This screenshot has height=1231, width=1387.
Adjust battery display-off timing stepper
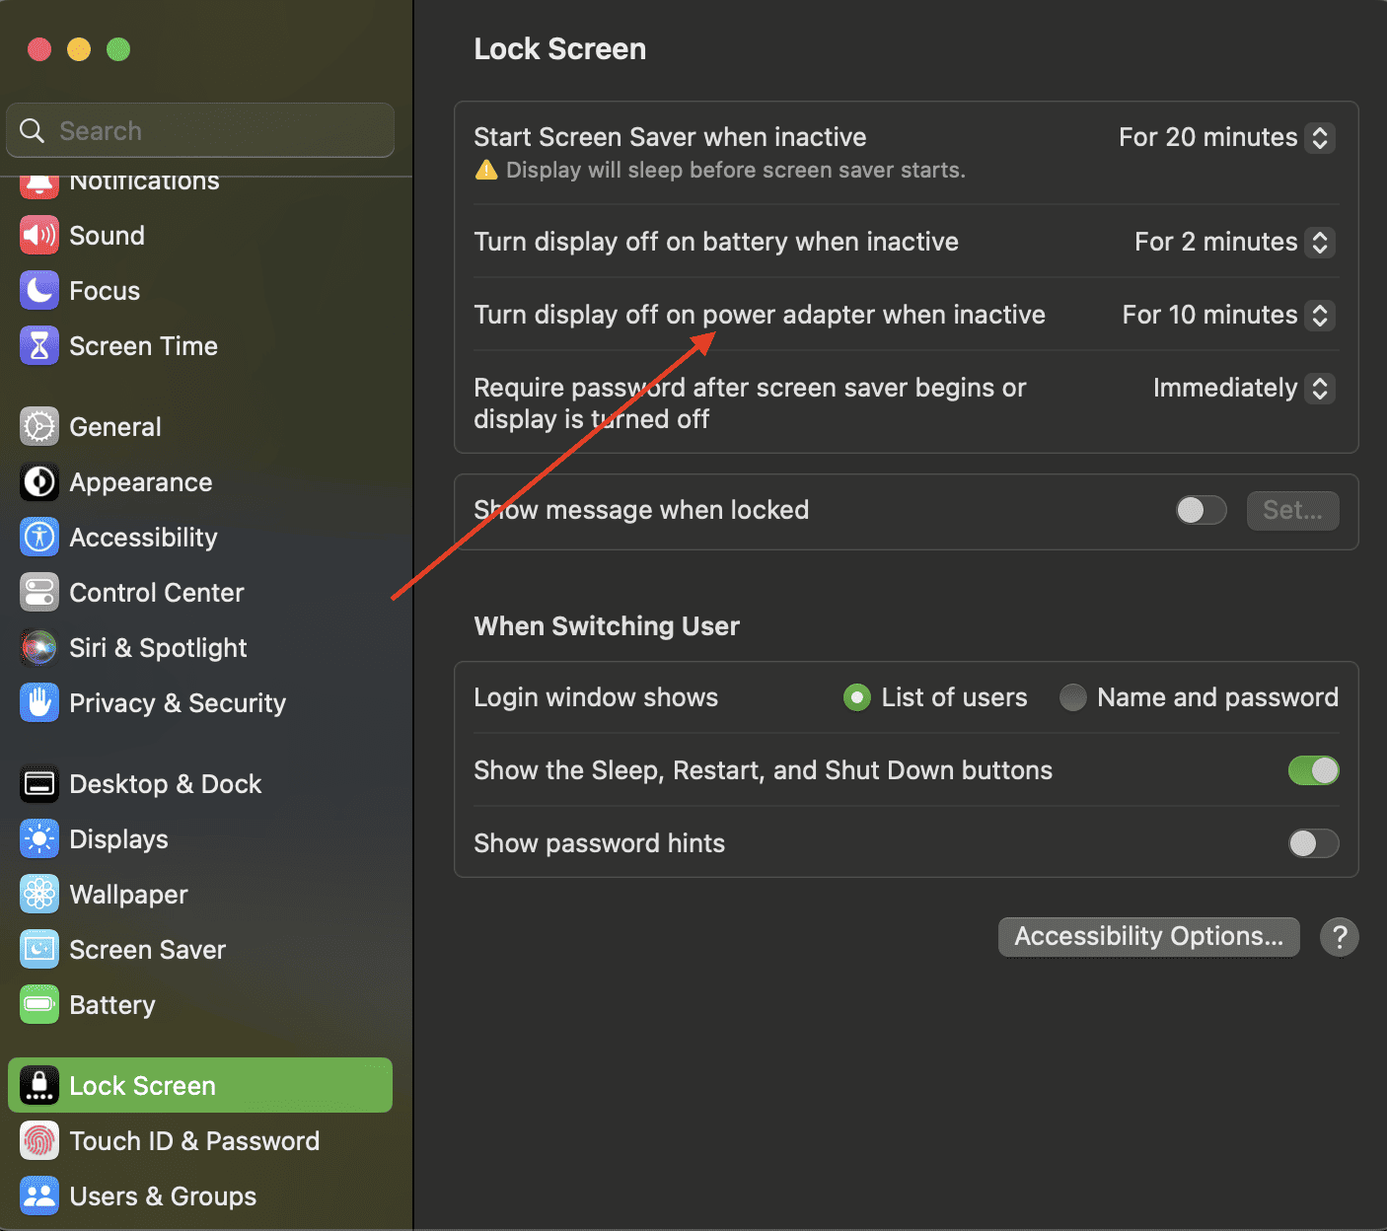click(1320, 242)
